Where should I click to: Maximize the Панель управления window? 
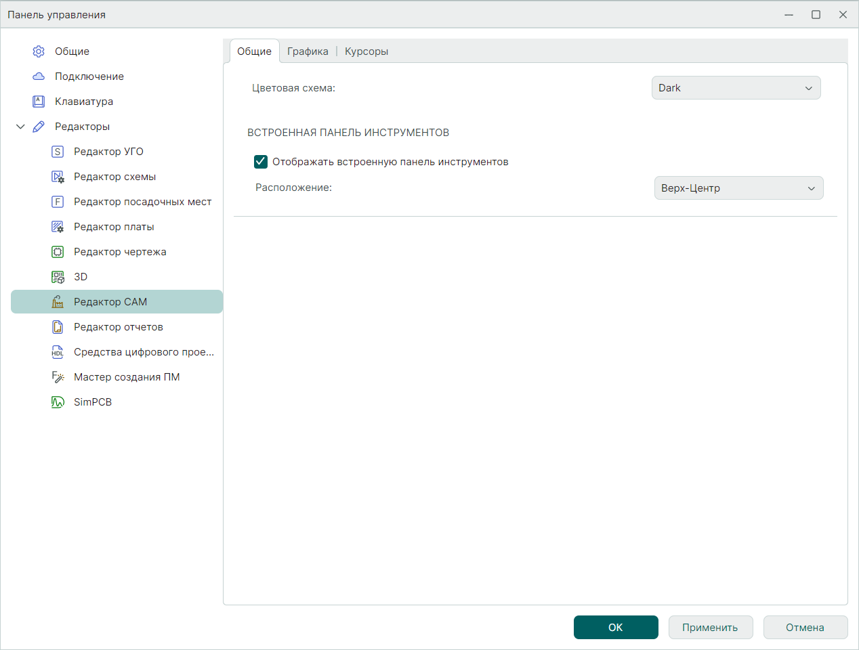point(816,15)
